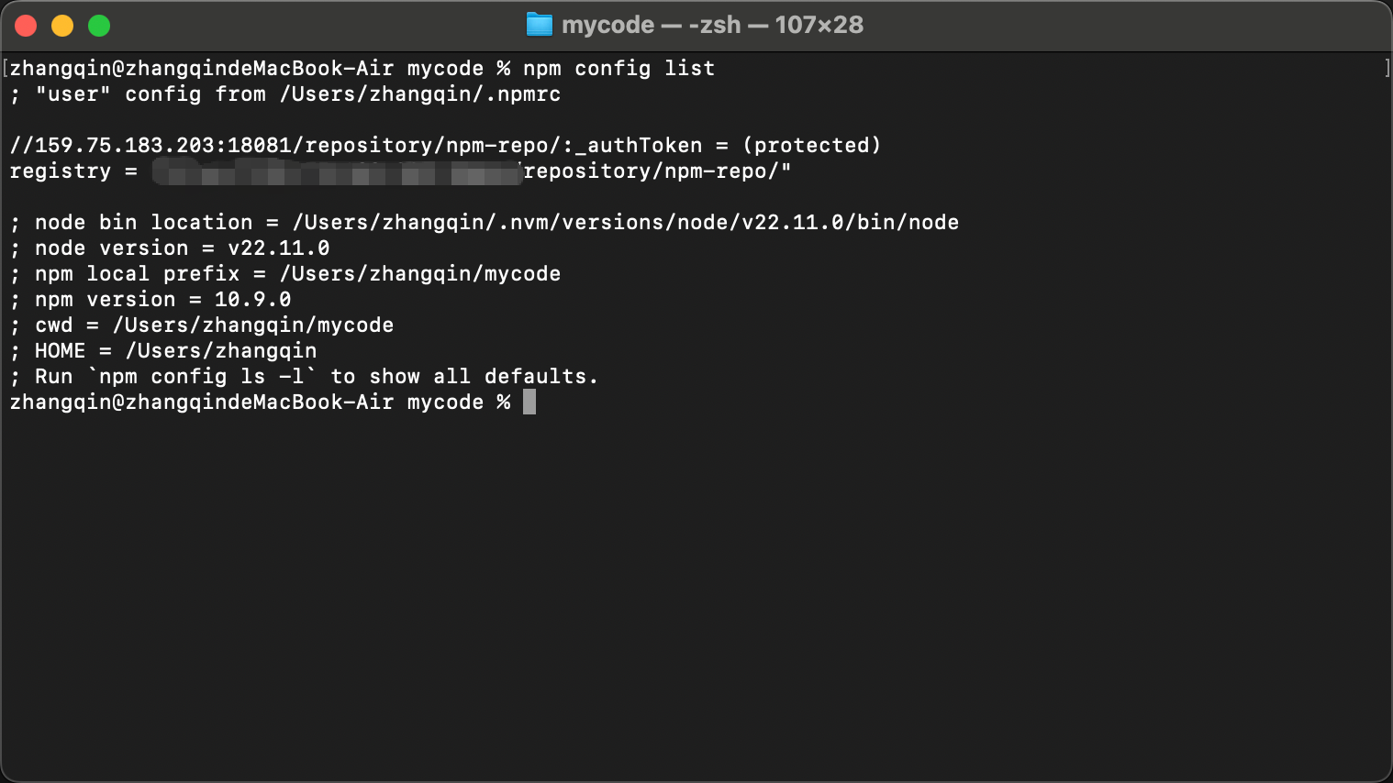The image size is (1393, 783).
Task: Click the npm version 10.9.0 value
Action: coord(252,300)
